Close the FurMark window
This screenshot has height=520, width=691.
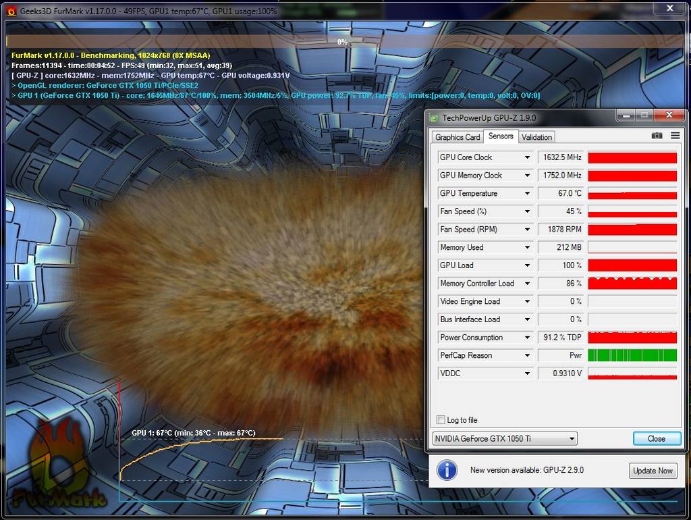point(670,8)
